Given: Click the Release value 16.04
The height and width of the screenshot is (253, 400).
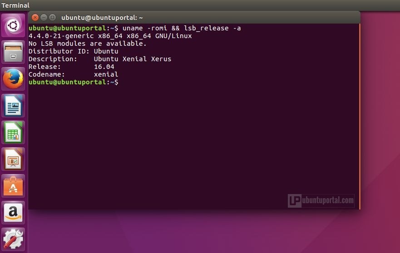Looking at the screenshot, I should coord(104,67).
